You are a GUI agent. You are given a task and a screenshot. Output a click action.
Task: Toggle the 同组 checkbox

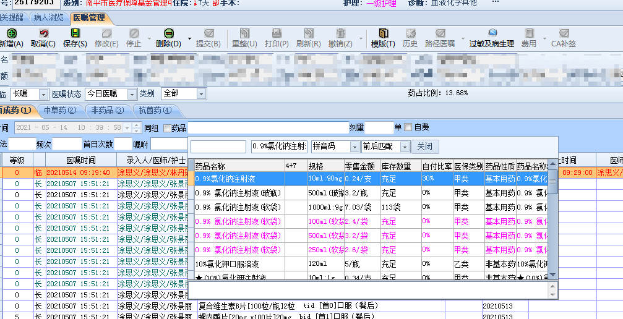point(167,128)
